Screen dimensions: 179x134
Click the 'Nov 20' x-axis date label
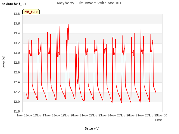coord(69,115)
